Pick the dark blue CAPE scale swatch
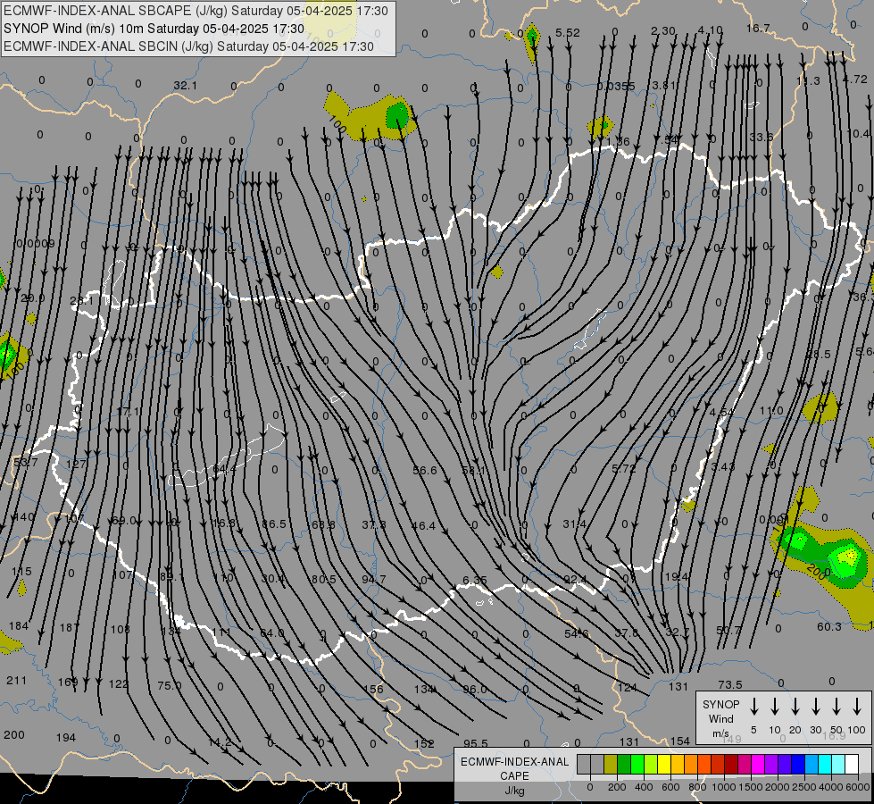 coord(797,765)
